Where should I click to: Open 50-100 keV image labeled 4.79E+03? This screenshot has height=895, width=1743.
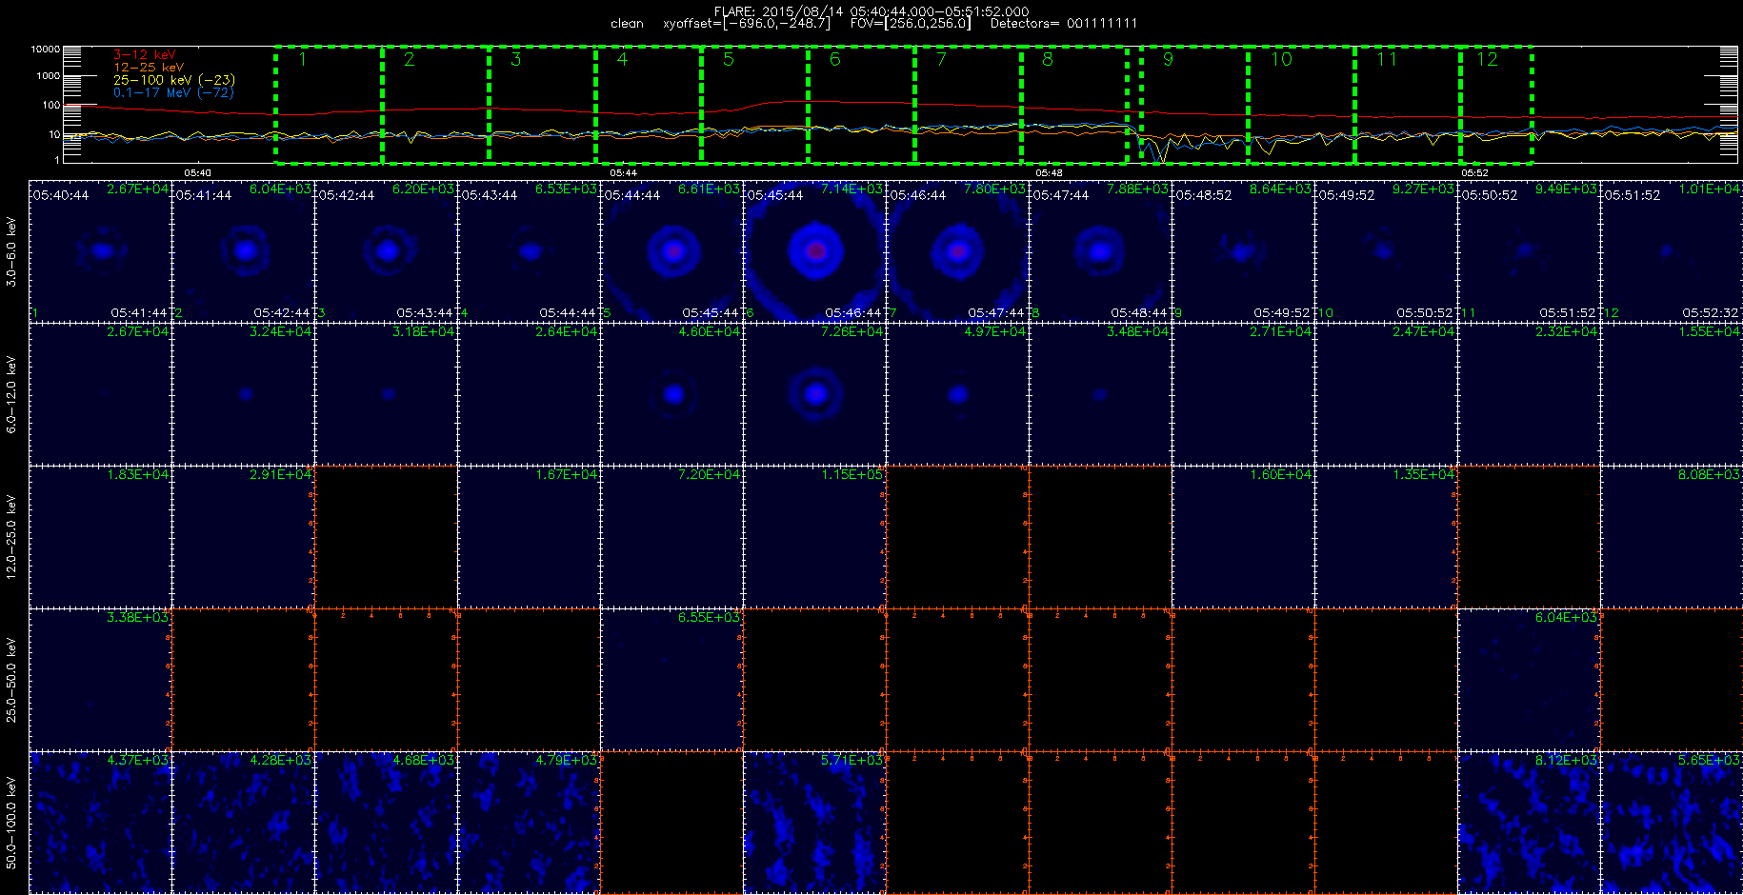click(529, 823)
